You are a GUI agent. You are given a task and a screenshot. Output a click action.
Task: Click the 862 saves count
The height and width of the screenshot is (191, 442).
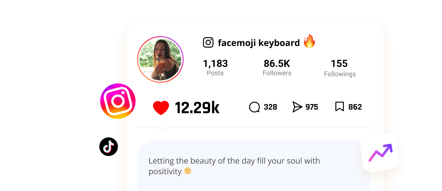(x=355, y=107)
